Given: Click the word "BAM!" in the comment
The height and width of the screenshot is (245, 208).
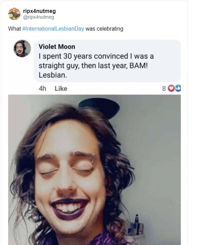Looking at the screenshot, I should point(137,65).
